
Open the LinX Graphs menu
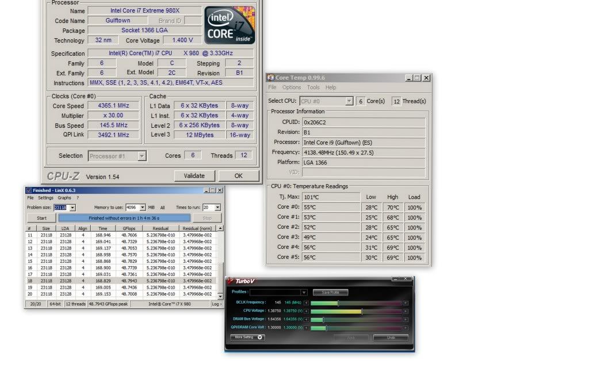tap(64, 198)
